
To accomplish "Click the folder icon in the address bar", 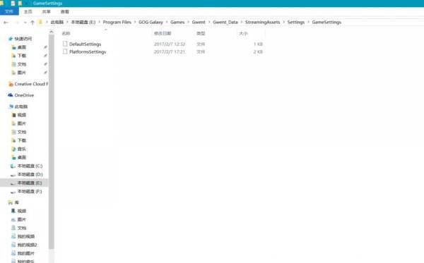I will (40, 22).
